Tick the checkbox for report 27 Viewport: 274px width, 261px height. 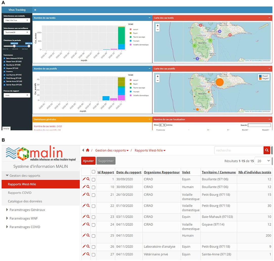(x=94, y=255)
